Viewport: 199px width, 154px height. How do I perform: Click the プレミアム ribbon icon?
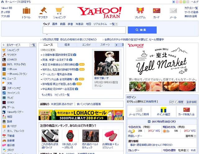(140, 11)
